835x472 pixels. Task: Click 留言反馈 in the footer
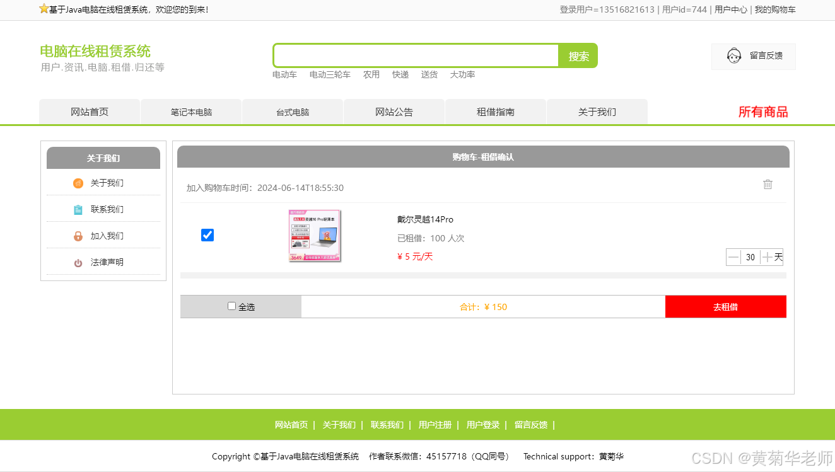pyautogui.click(x=531, y=425)
